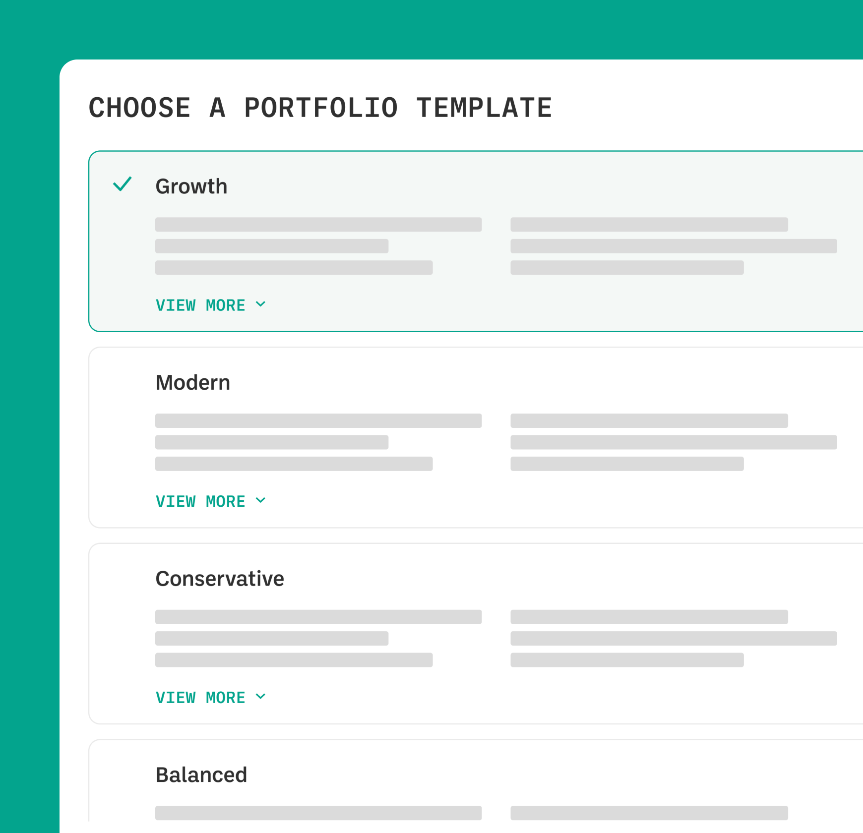Click the Choose a Portfolio Template heading
The height and width of the screenshot is (833, 863).
click(320, 108)
